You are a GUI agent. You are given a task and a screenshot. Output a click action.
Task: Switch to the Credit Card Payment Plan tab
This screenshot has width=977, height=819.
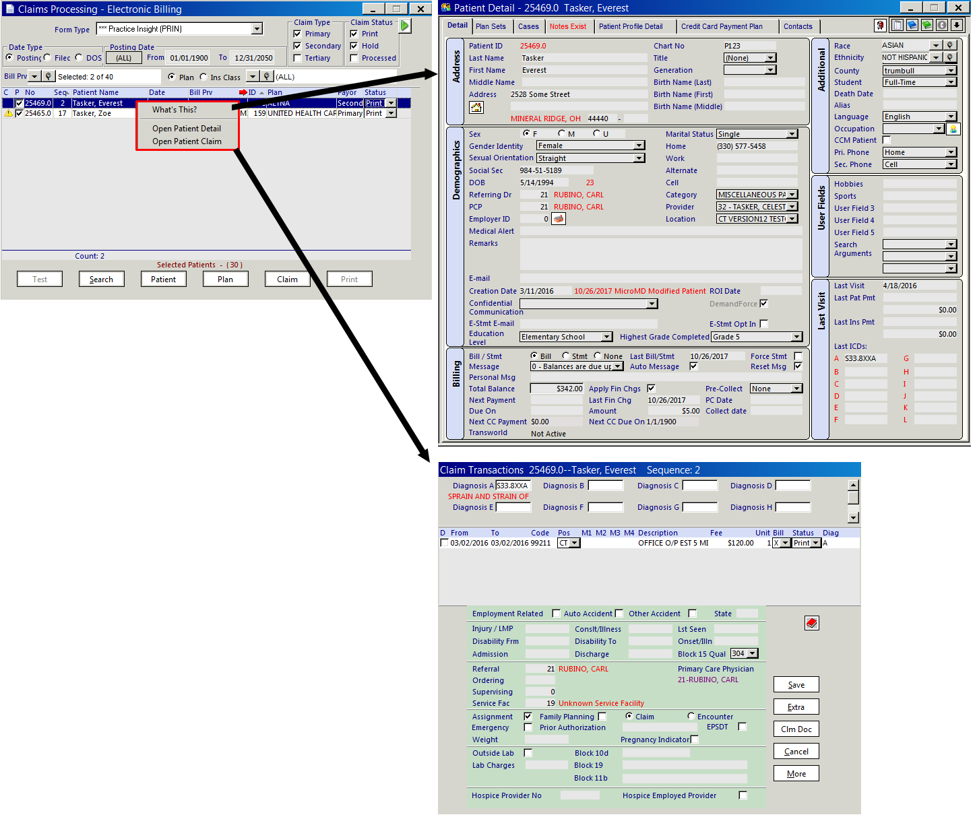[x=722, y=26]
